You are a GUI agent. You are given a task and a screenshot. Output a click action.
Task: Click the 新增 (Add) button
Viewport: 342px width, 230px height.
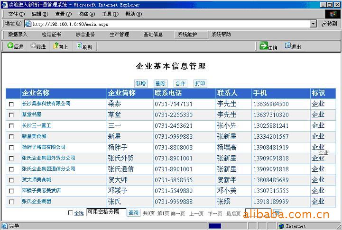click(x=141, y=83)
